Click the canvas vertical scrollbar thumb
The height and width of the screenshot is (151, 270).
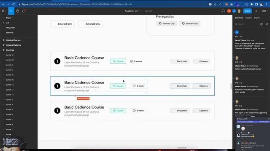[231, 86]
